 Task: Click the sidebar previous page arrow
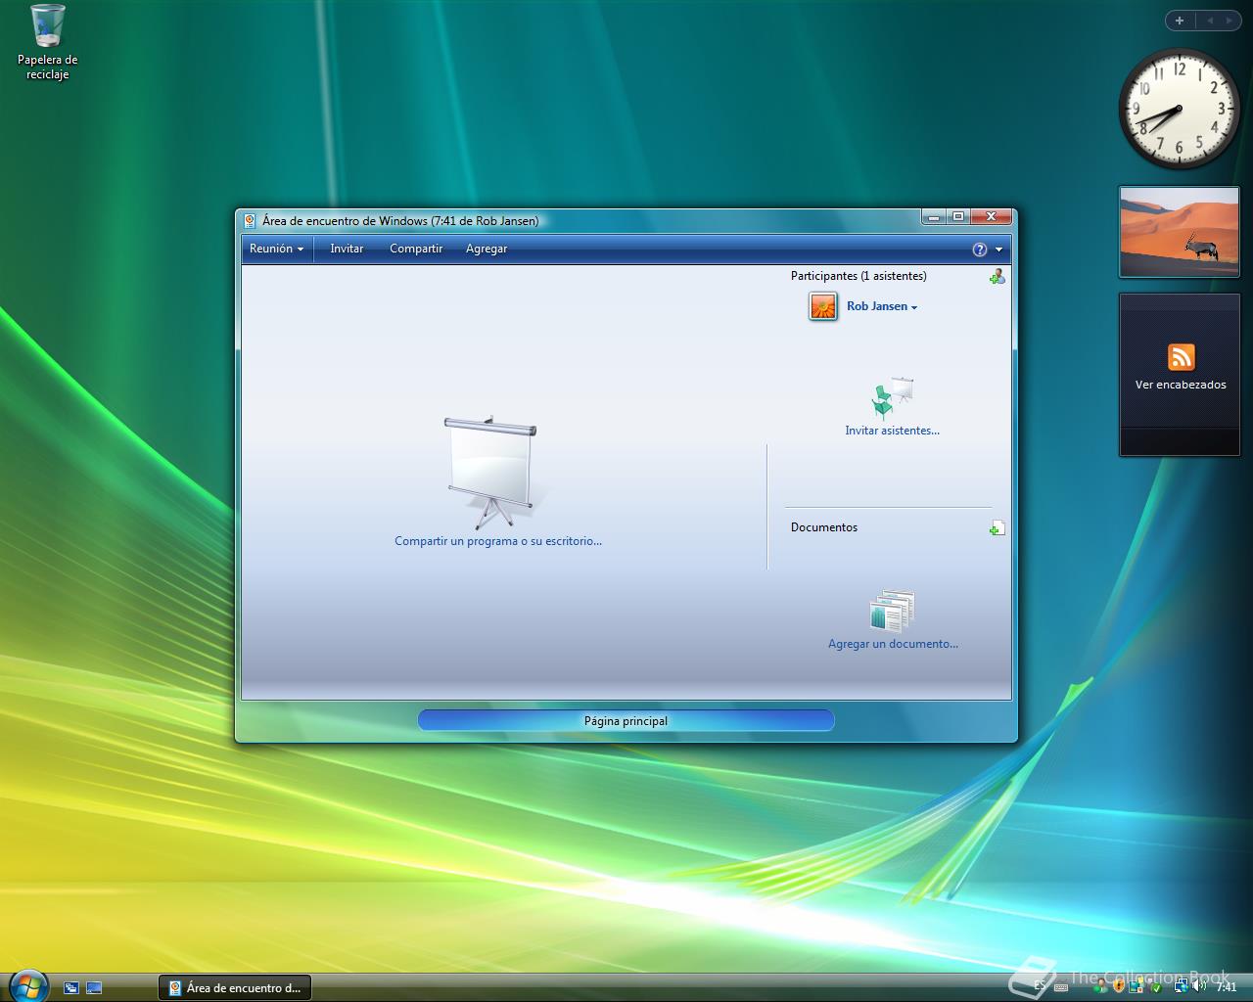1210,21
